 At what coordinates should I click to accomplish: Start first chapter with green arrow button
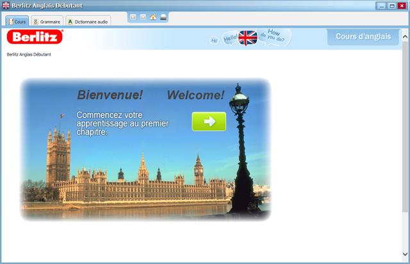[209, 121]
